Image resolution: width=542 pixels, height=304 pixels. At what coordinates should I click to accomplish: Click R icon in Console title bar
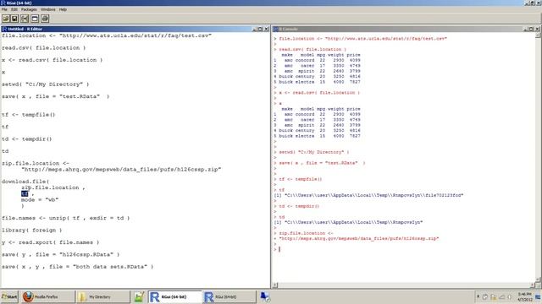[276, 29]
